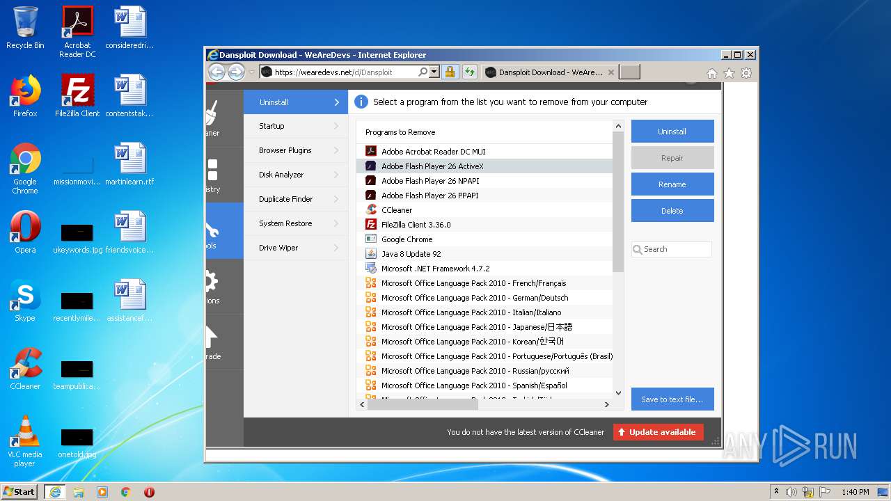Select Uninstall in the Tools menu
Image resolution: width=891 pixels, height=501 pixels.
coord(296,102)
